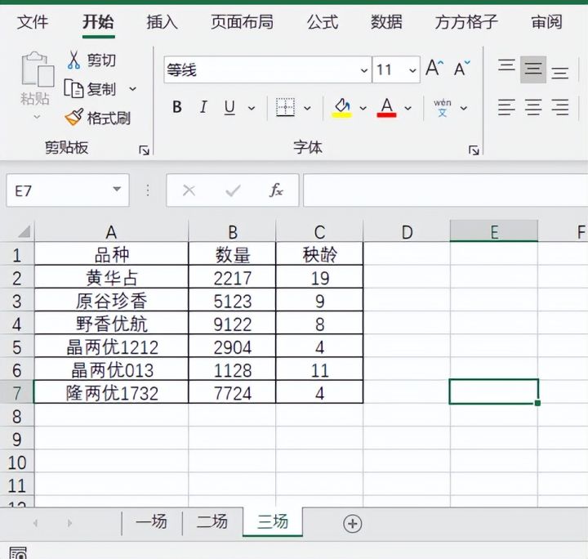Switch to sheet tab 一场

[x=151, y=522]
